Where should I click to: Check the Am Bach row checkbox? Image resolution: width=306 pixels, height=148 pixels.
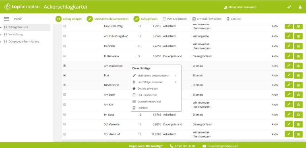[x=64, y=95]
